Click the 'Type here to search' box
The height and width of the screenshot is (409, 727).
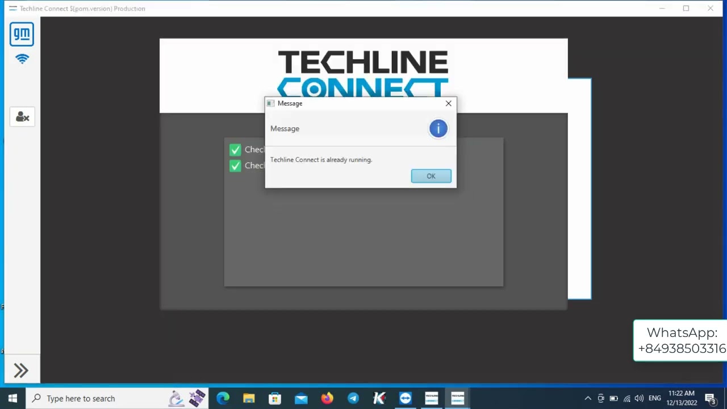pos(118,399)
